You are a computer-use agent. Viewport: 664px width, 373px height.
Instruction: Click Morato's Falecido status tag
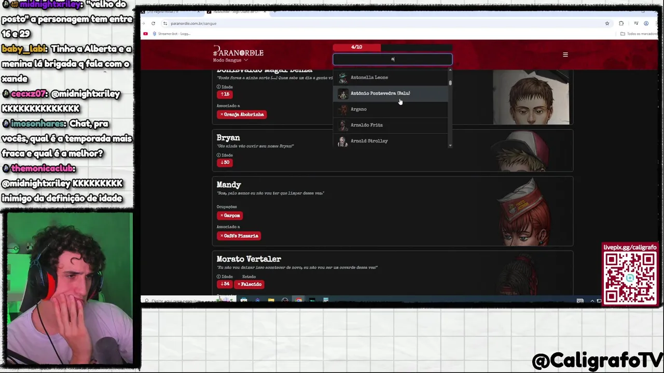[x=250, y=284]
